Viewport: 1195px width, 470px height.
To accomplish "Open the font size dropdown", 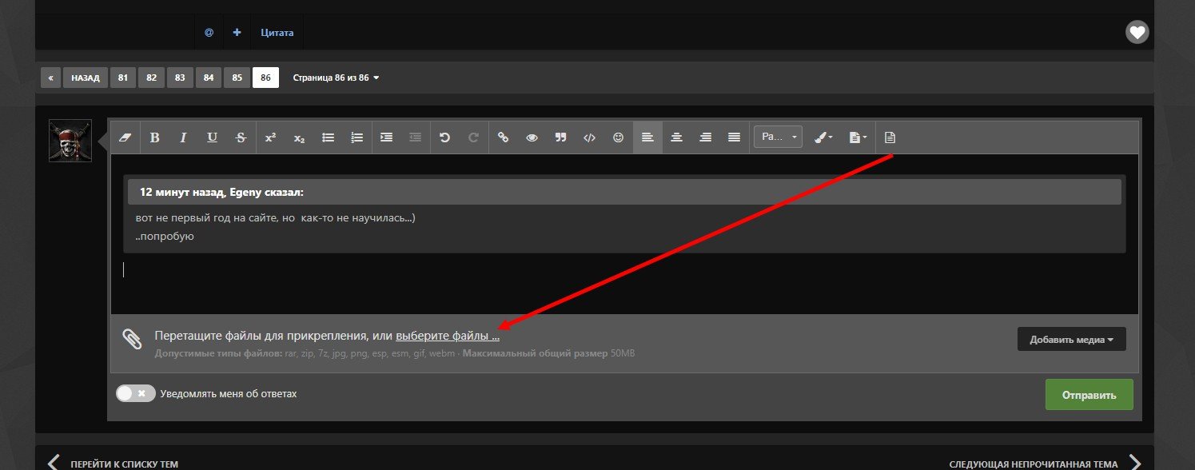I will pos(777,137).
